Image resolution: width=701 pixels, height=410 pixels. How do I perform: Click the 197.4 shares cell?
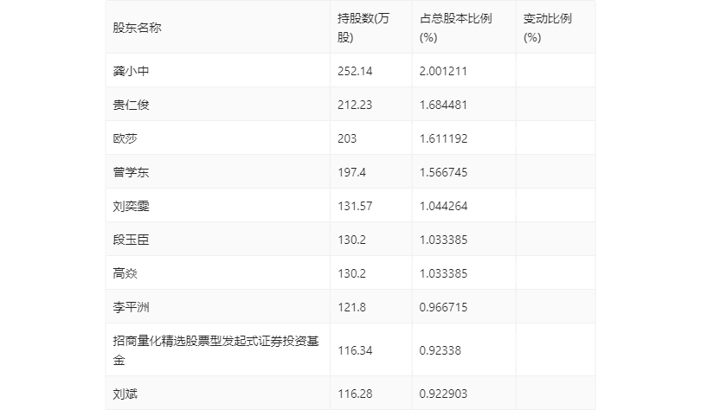tap(350, 172)
